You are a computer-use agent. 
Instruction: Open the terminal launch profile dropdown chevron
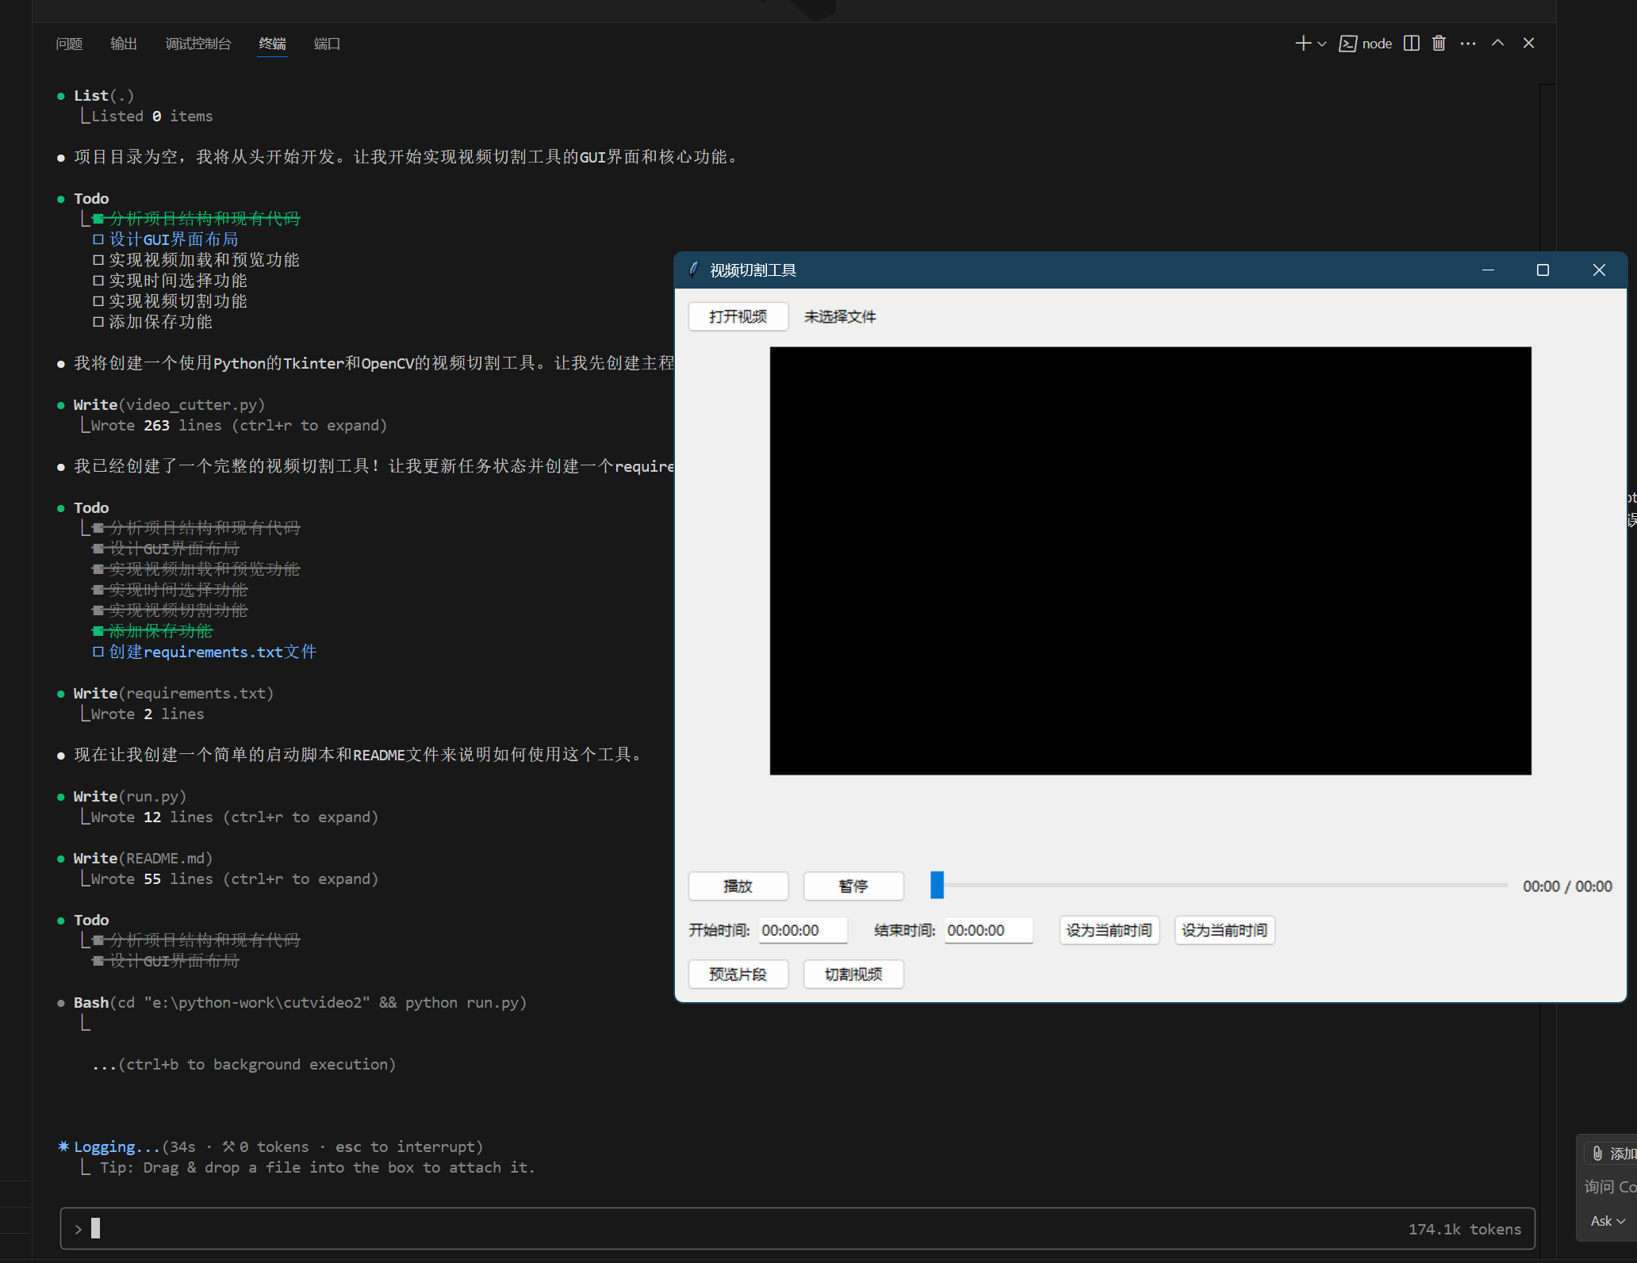(x=1321, y=44)
